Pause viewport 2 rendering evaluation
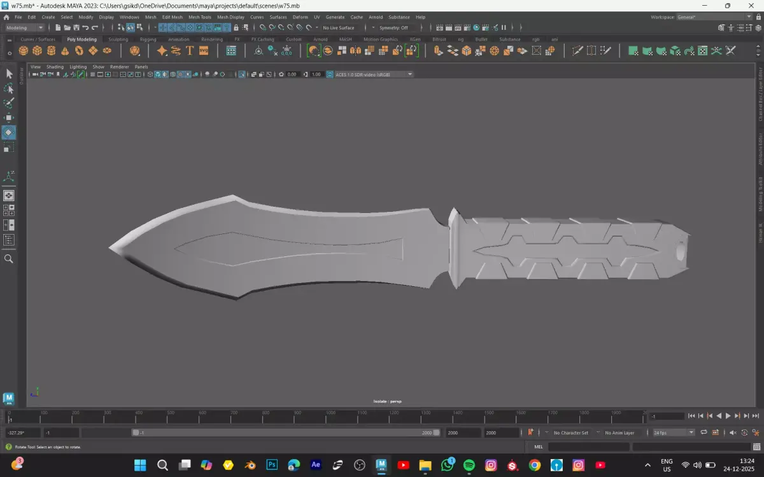This screenshot has height=477, width=764. coord(504,27)
